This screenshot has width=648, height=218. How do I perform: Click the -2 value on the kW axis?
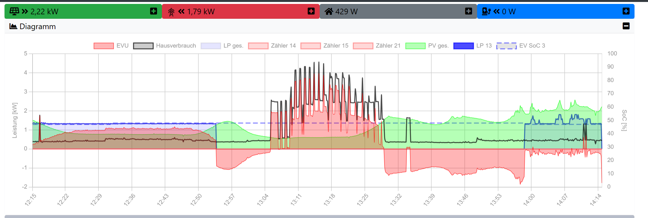pyautogui.click(x=25, y=187)
